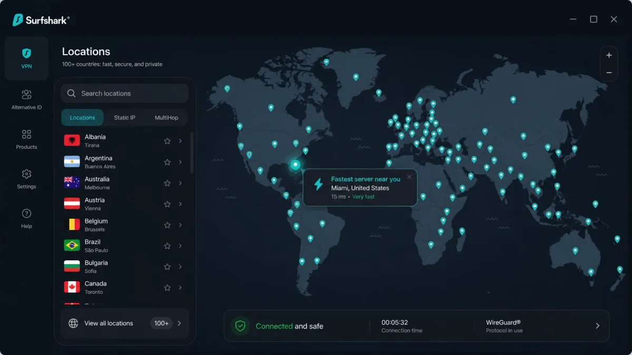Favorite Belgium with its star

coord(167,225)
